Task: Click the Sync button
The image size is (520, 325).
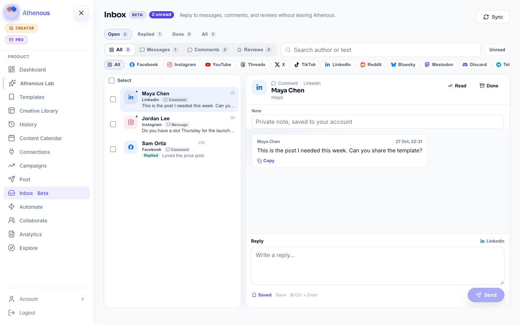Action: [x=493, y=17]
